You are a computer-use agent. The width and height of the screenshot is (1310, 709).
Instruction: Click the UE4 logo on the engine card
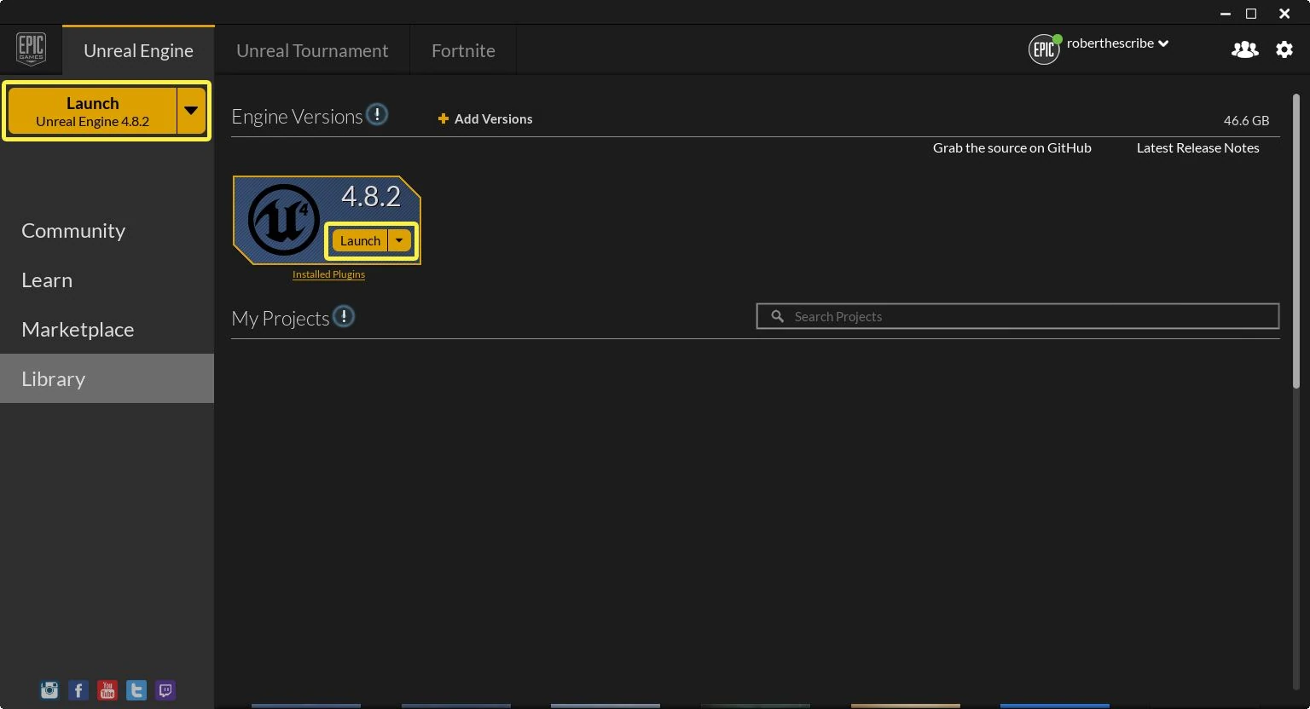[x=283, y=220]
